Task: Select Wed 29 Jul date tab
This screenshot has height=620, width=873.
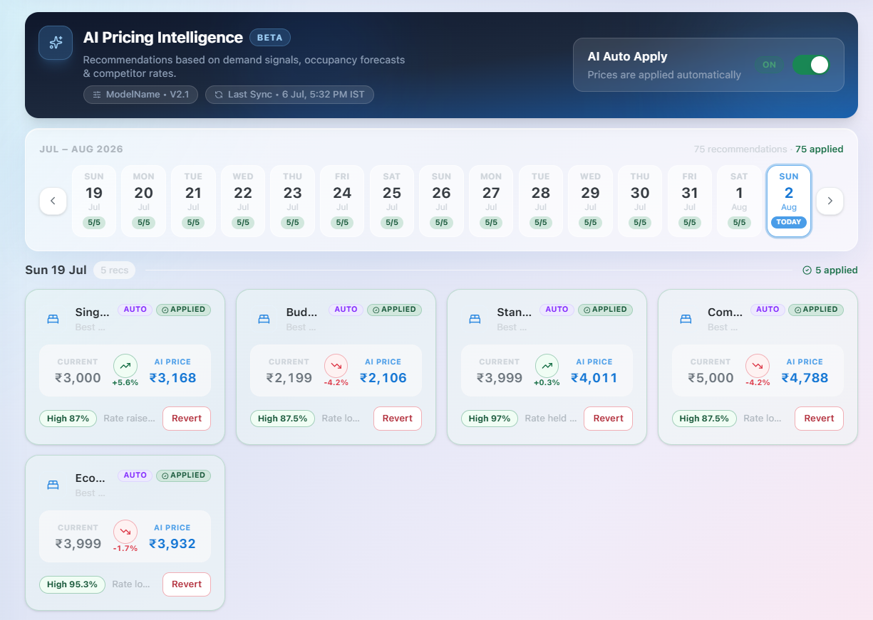Action: [x=590, y=201]
